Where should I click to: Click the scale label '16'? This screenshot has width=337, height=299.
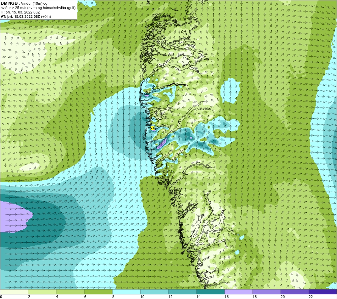226,297
